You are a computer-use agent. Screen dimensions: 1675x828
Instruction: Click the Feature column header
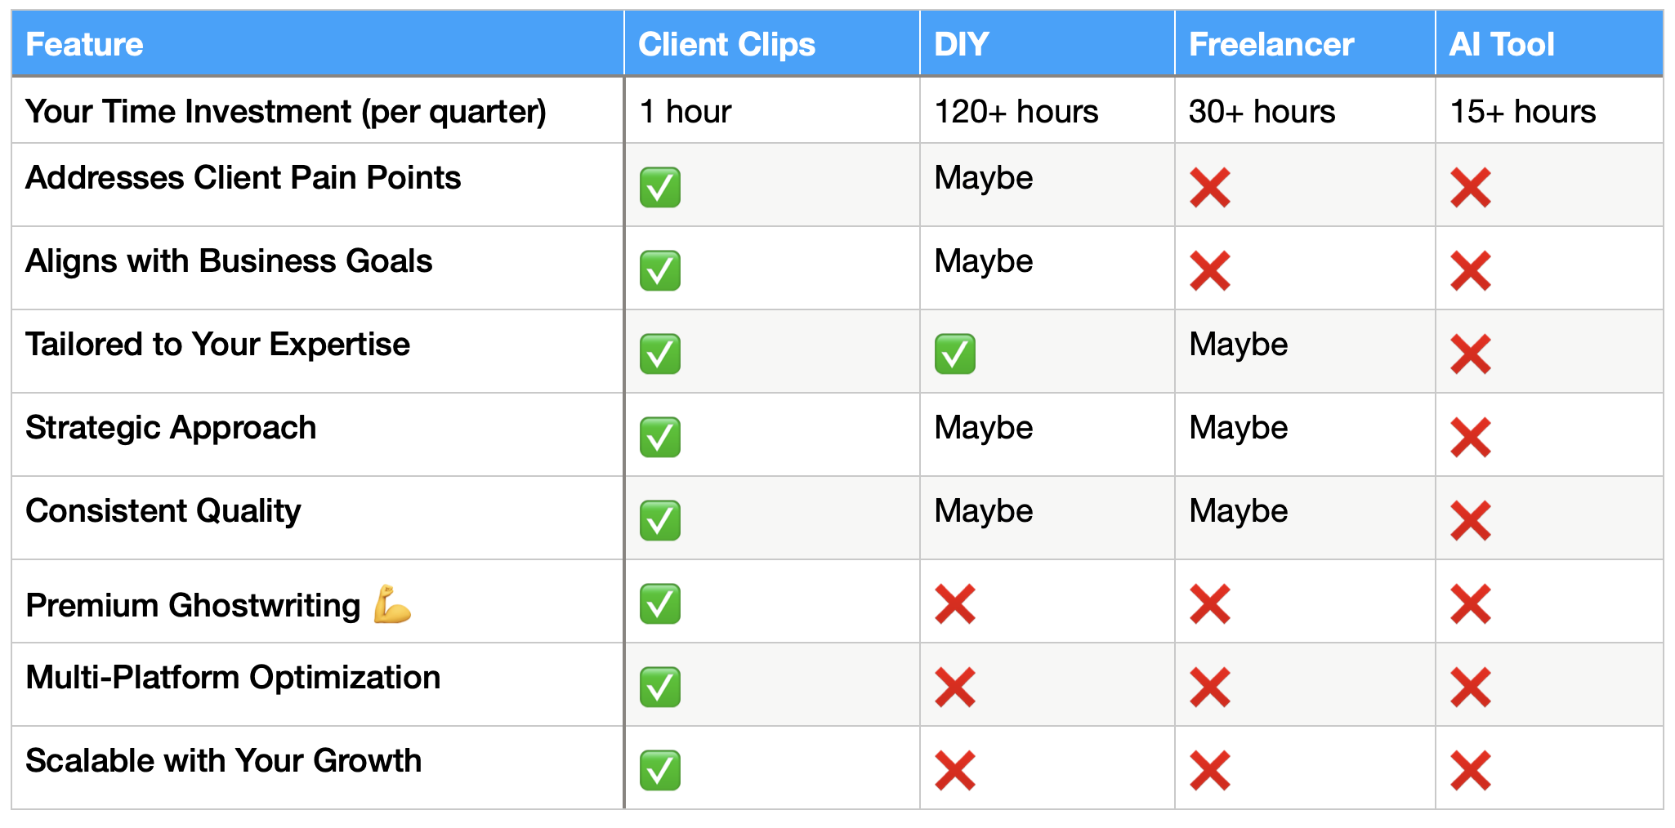click(318, 44)
